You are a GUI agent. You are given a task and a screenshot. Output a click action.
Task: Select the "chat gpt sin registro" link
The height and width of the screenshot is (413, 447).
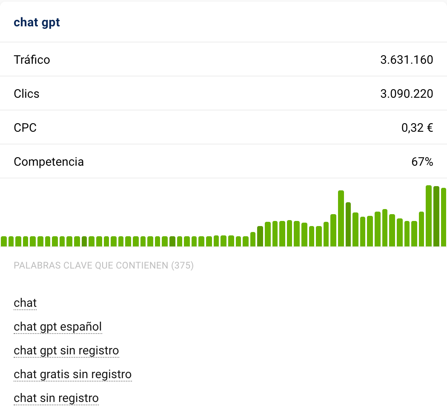66,351
